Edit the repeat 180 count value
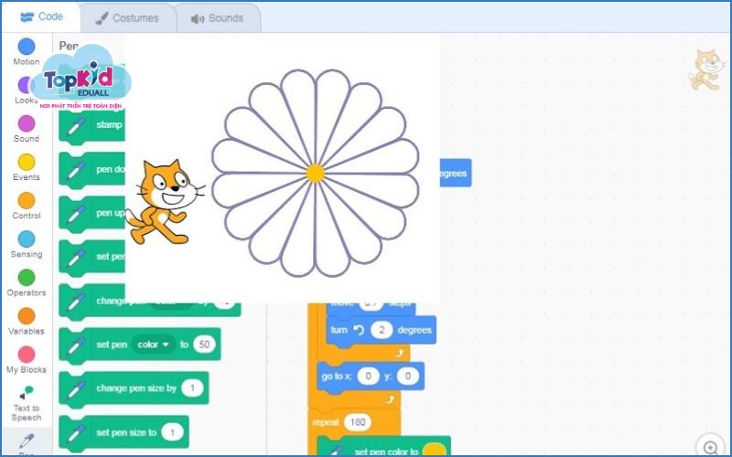The image size is (732, 457). 357,422
